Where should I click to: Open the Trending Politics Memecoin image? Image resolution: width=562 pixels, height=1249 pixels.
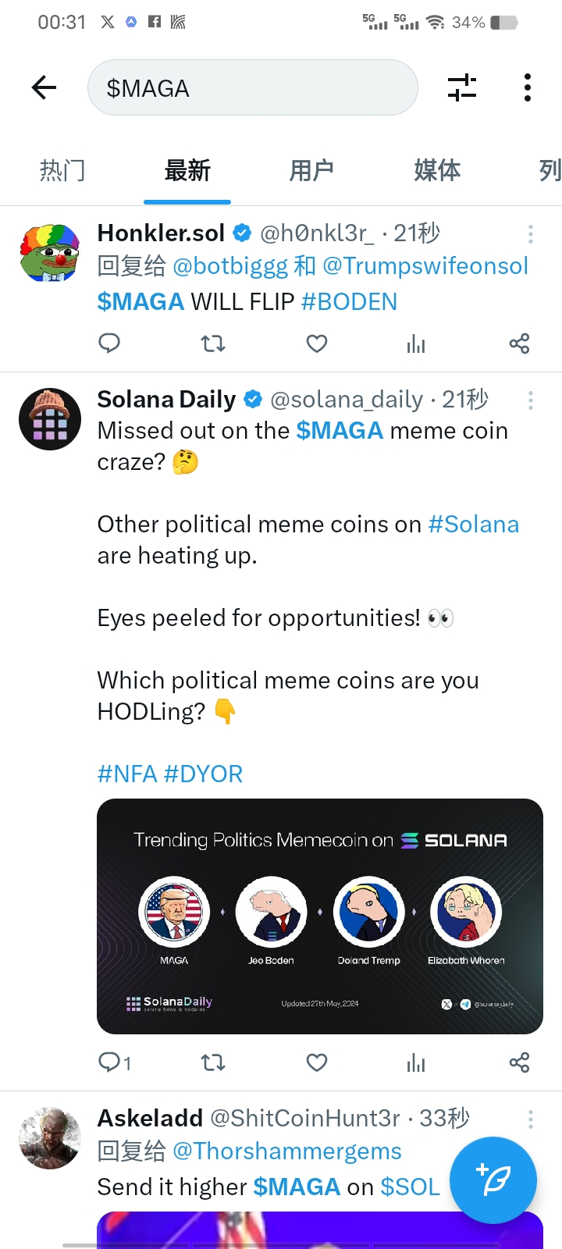click(320, 916)
